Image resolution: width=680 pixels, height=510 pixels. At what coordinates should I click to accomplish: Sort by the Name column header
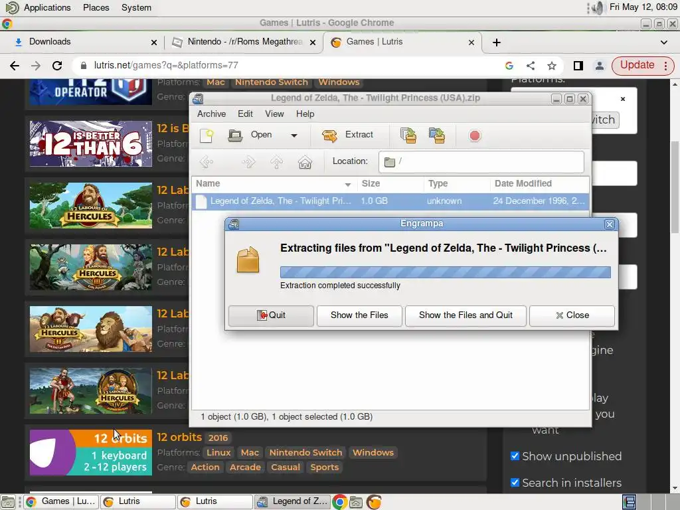pyautogui.click(x=274, y=184)
